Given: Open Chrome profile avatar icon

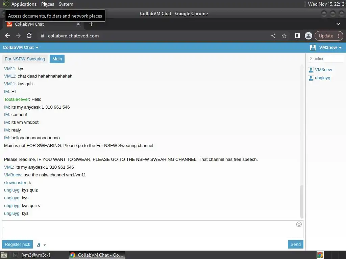Looking at the screenshot, I should (x=308, y=36).
